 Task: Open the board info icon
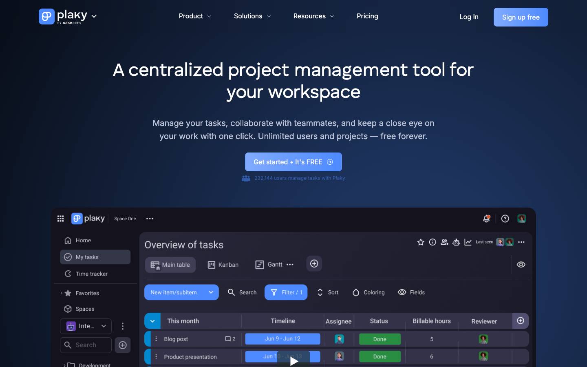coord(433,242)
